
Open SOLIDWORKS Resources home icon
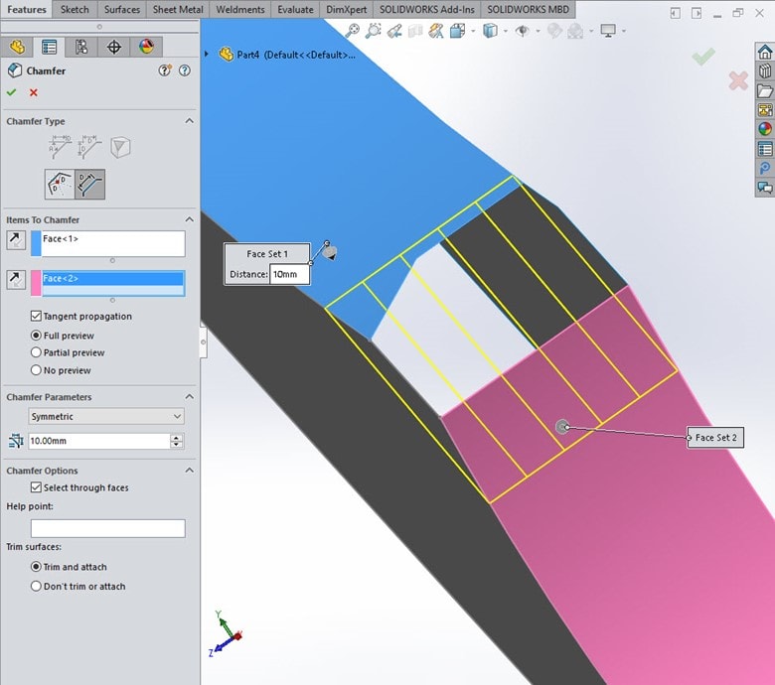coord(764,53)
